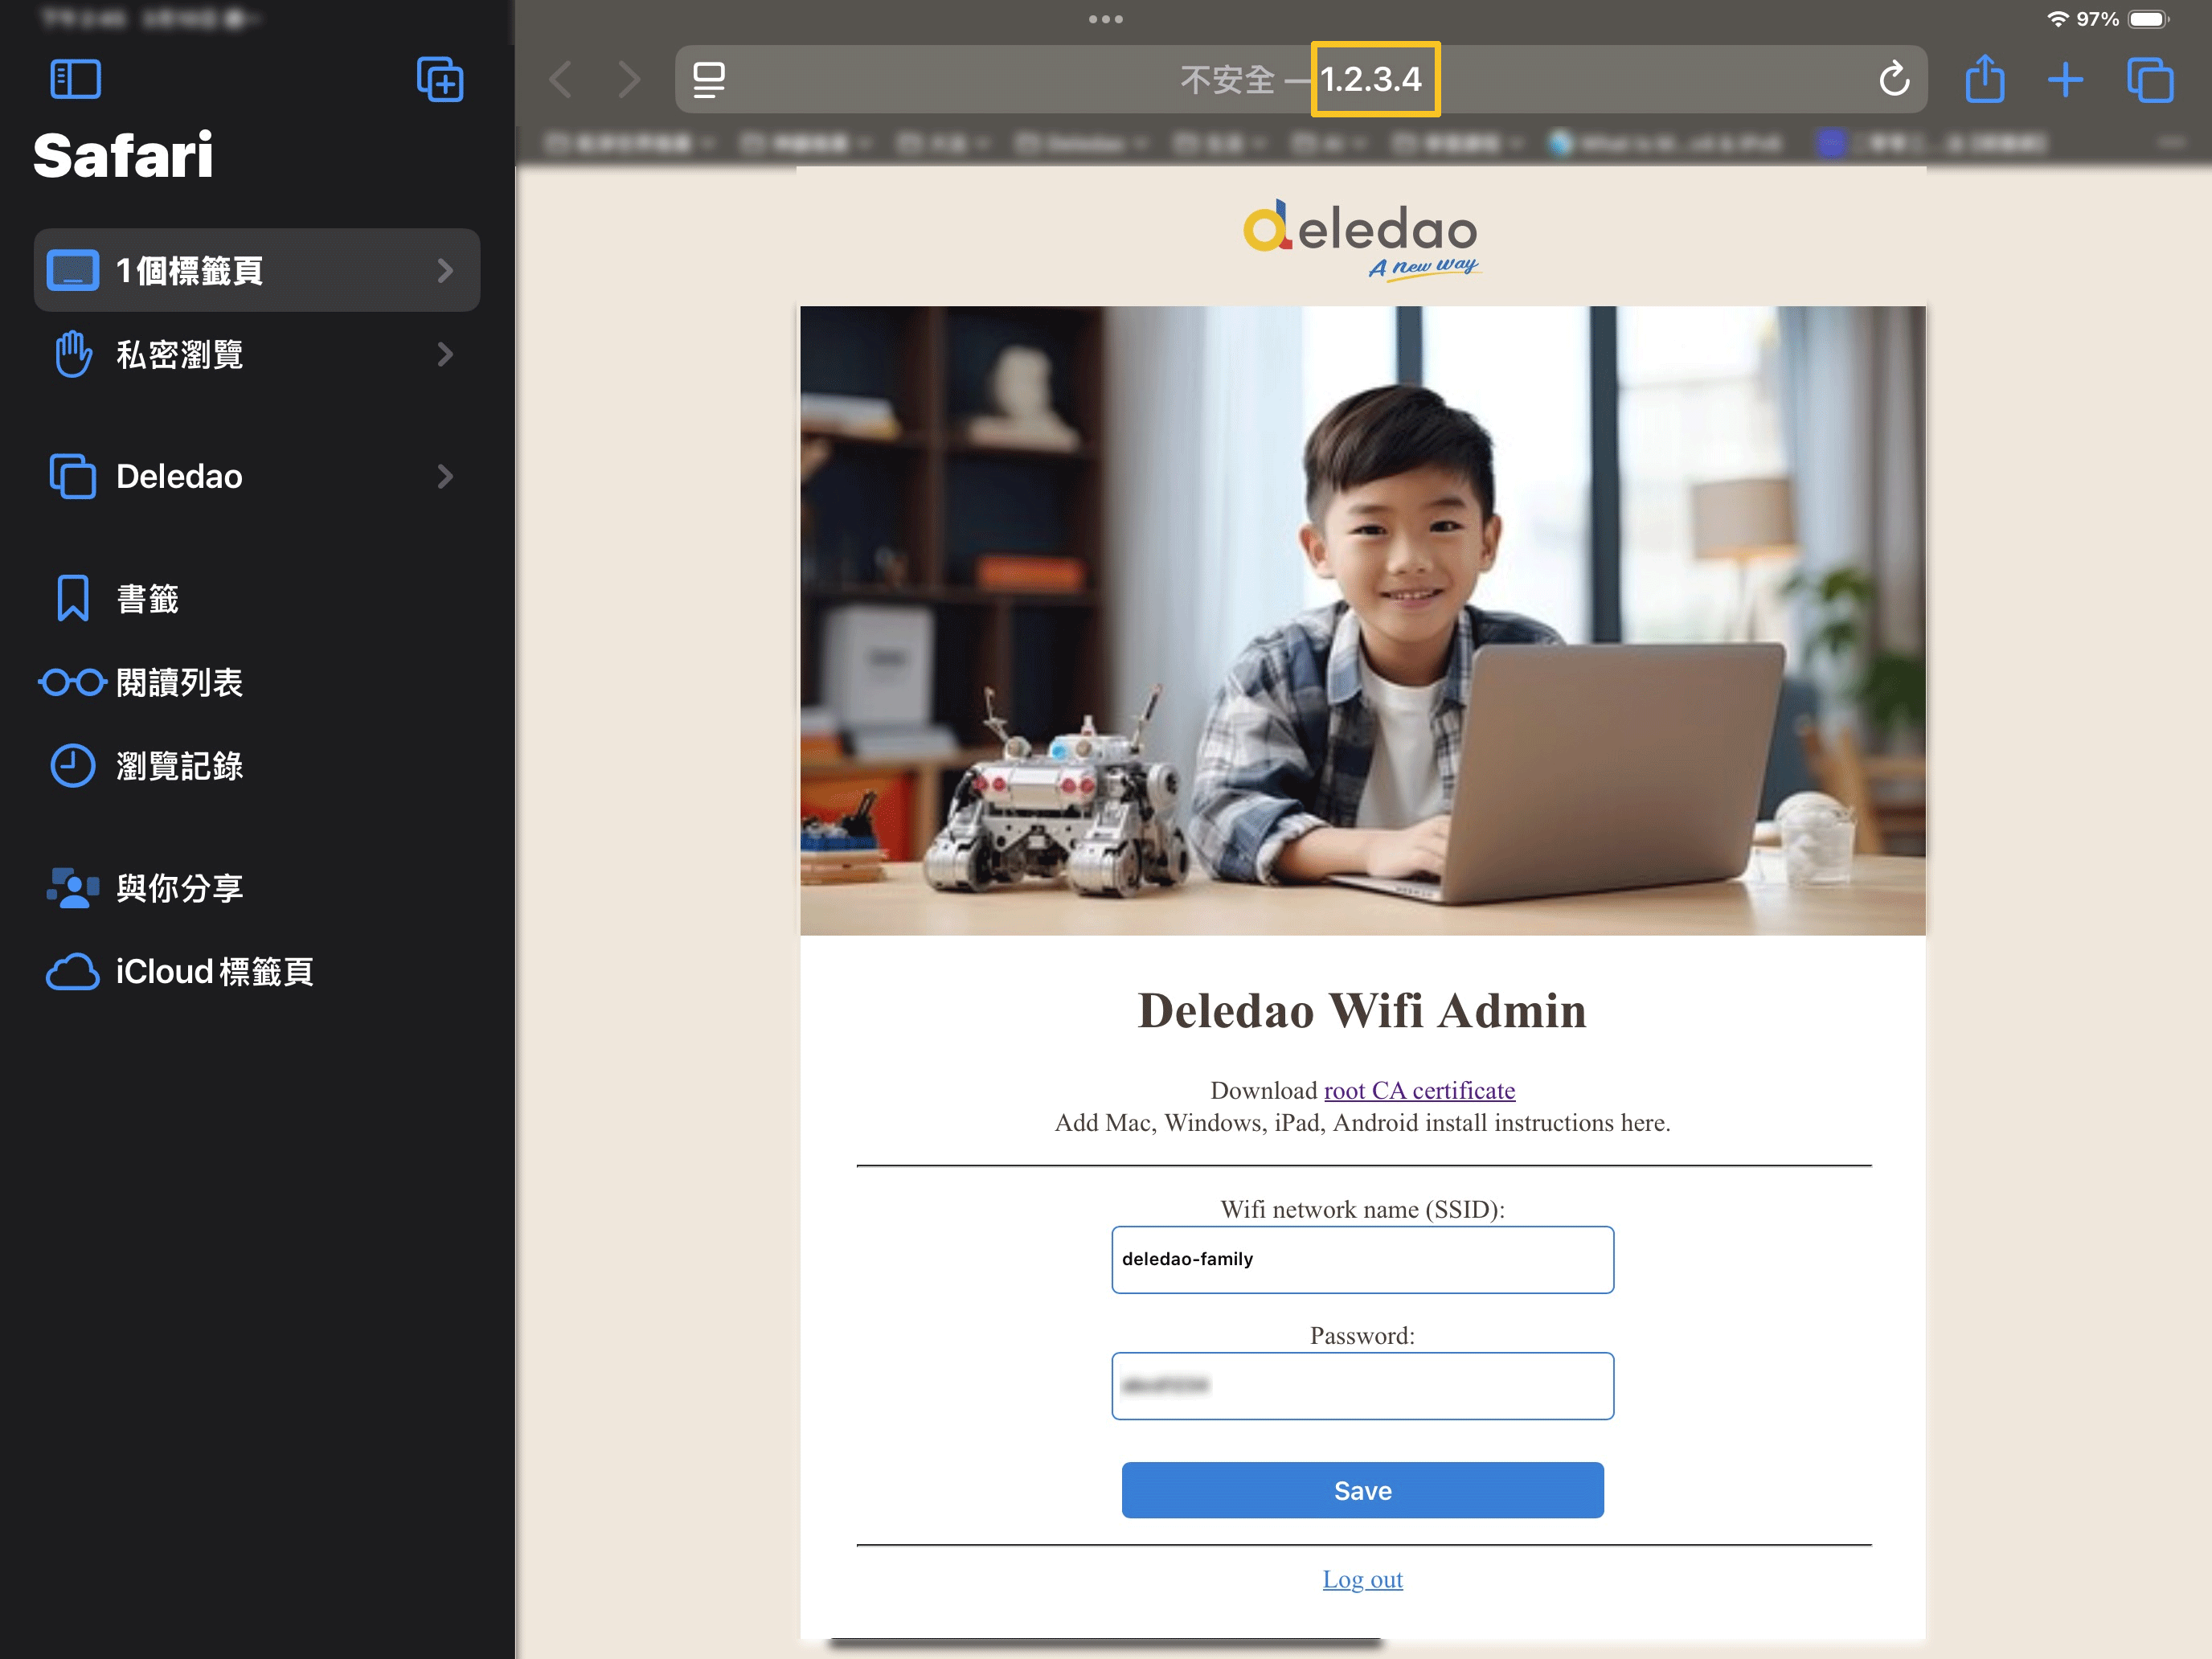Reload the page with refresh icon
2212x1659 pixels.
point(1893,79)
